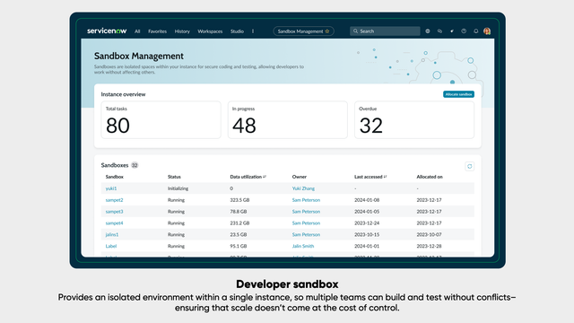Click last accessed date 2024-01-08
Screen dimensions: 574x323
coord(367,200)
